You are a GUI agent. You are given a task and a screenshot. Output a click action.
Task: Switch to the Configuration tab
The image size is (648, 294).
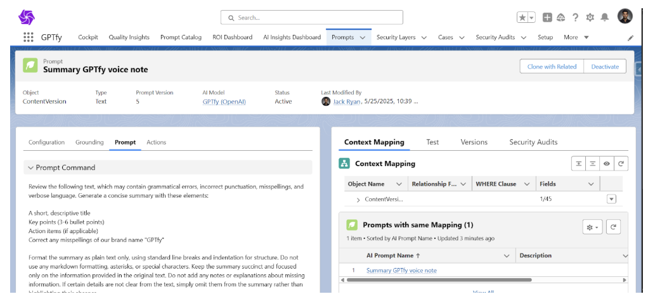pos(46,142)
